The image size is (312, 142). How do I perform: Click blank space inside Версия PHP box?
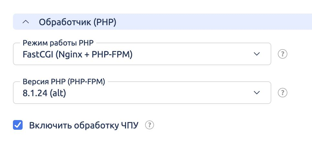[x=161, y=94]
